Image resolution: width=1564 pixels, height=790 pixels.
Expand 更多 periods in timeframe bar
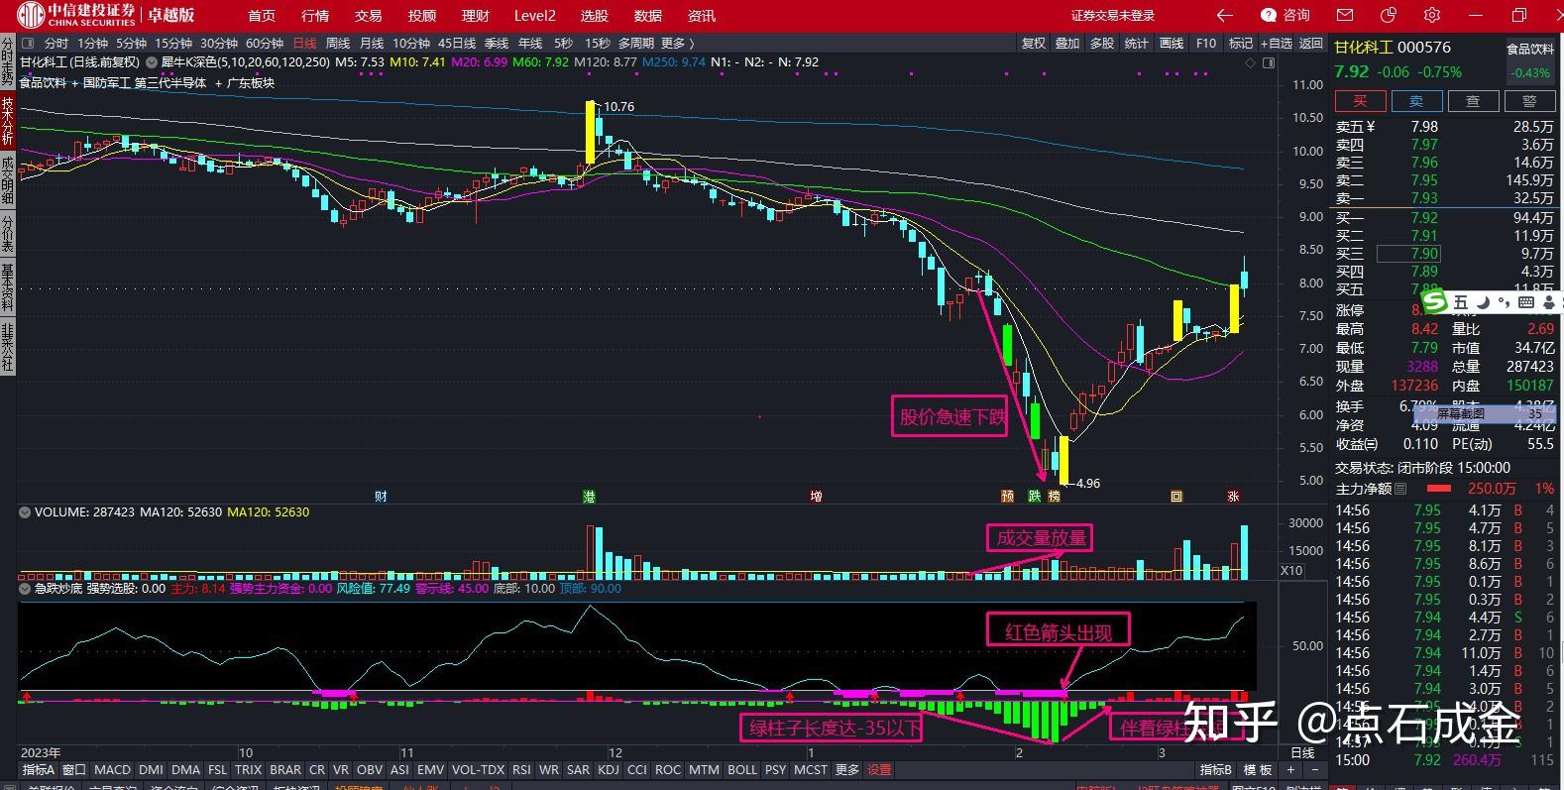(677, 44)
